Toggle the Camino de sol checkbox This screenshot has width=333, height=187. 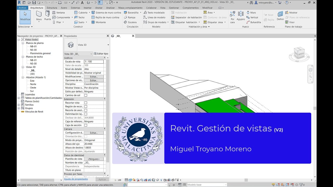(86, 95)
